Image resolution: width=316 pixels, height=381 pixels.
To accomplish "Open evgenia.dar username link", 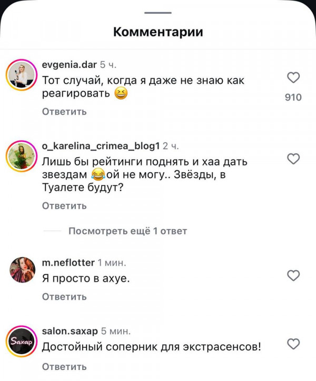I will (x=70, y=65).
